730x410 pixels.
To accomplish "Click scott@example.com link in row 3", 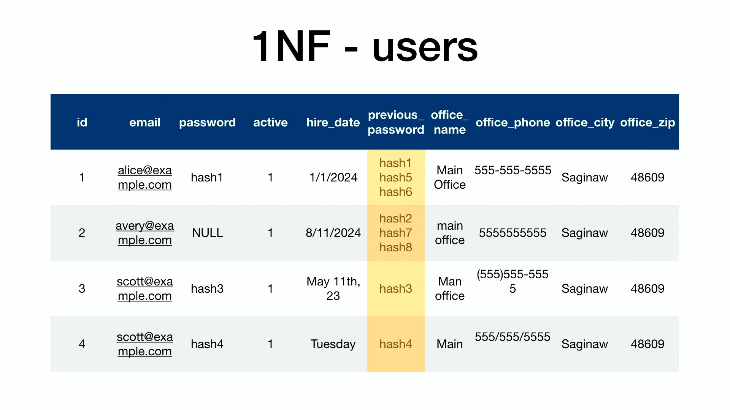I will [144, 289].
